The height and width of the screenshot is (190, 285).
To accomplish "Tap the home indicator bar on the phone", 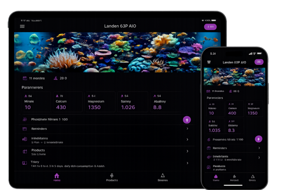I will click(x=233, y=185).
